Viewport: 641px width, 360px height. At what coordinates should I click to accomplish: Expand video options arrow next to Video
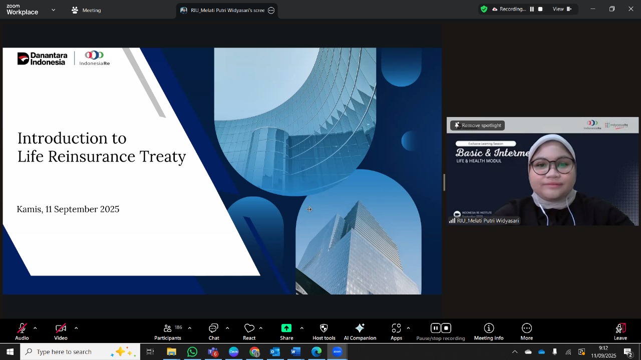[x=76, y=328]
